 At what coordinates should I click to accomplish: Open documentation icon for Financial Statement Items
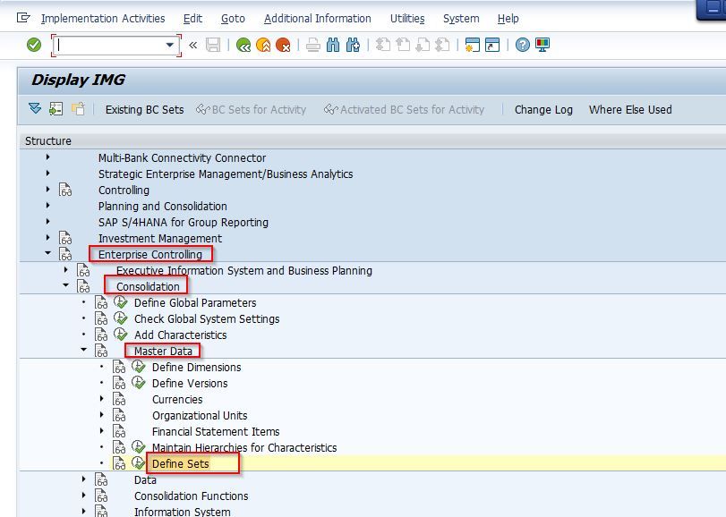[119, 431]
